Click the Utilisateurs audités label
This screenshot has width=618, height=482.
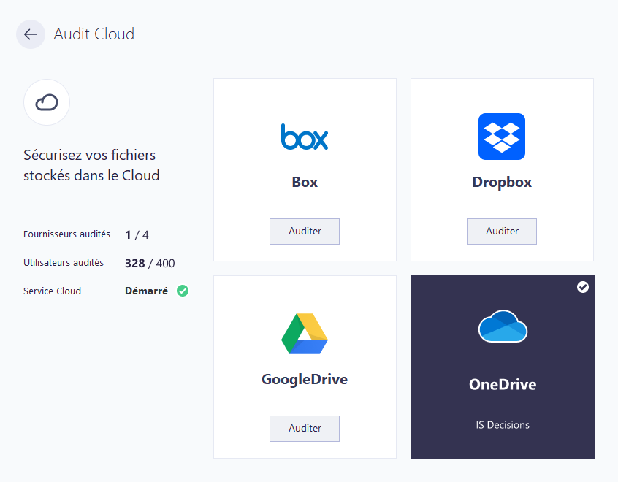[x=64, y=262]
